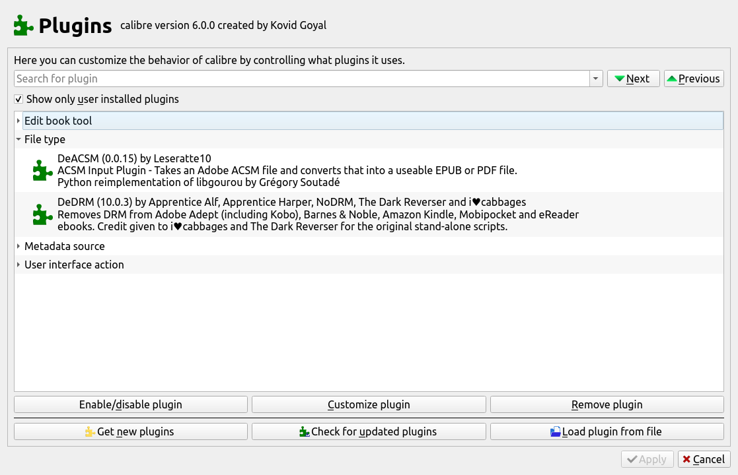Click the Check for updated plugins icon

click(x=304, y=432)
